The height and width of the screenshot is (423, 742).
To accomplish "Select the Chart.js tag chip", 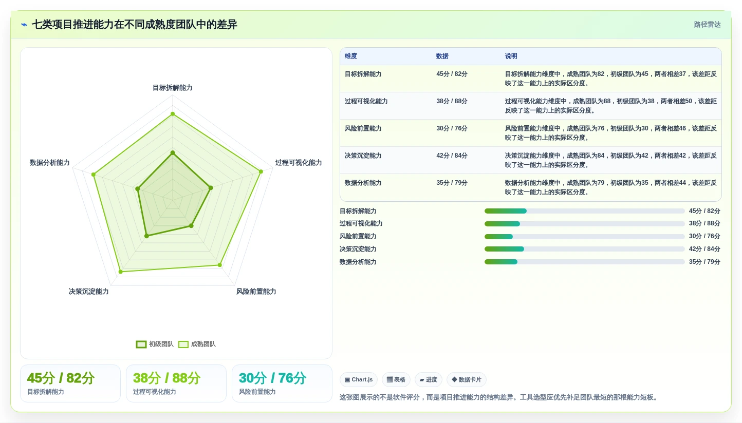I will (x=359, y=380).
